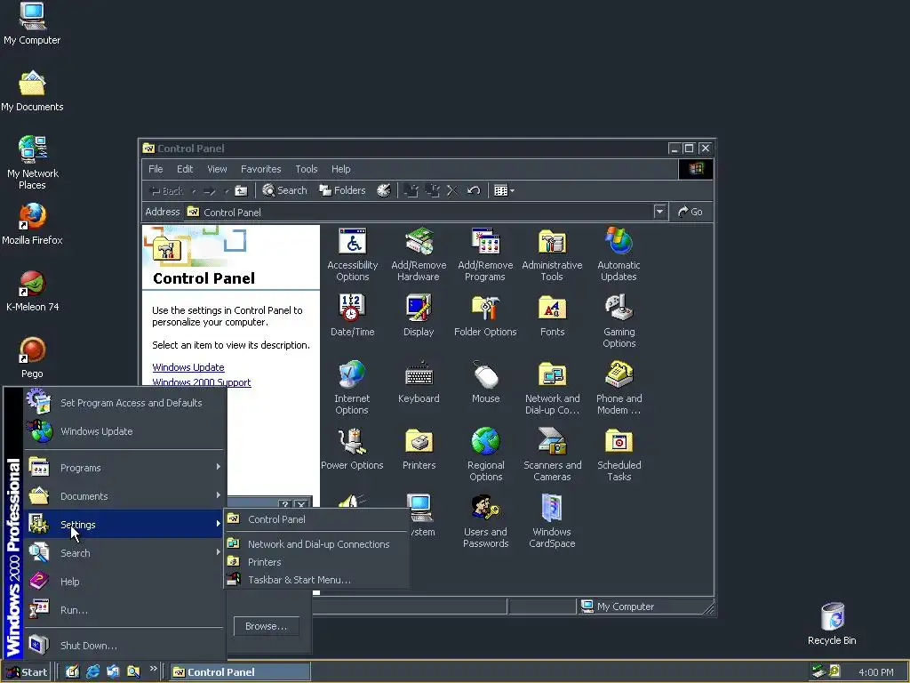This screenshot has height=683, width=910.
Task: Open the Scheduled Tasks folder
Action: [x=619, y=454]
